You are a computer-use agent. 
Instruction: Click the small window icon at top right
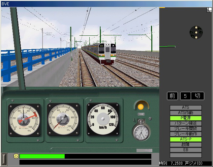coord(209,10)
